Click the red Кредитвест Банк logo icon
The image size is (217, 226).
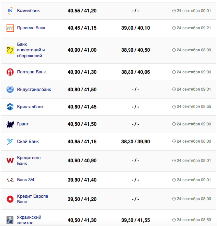10,161
